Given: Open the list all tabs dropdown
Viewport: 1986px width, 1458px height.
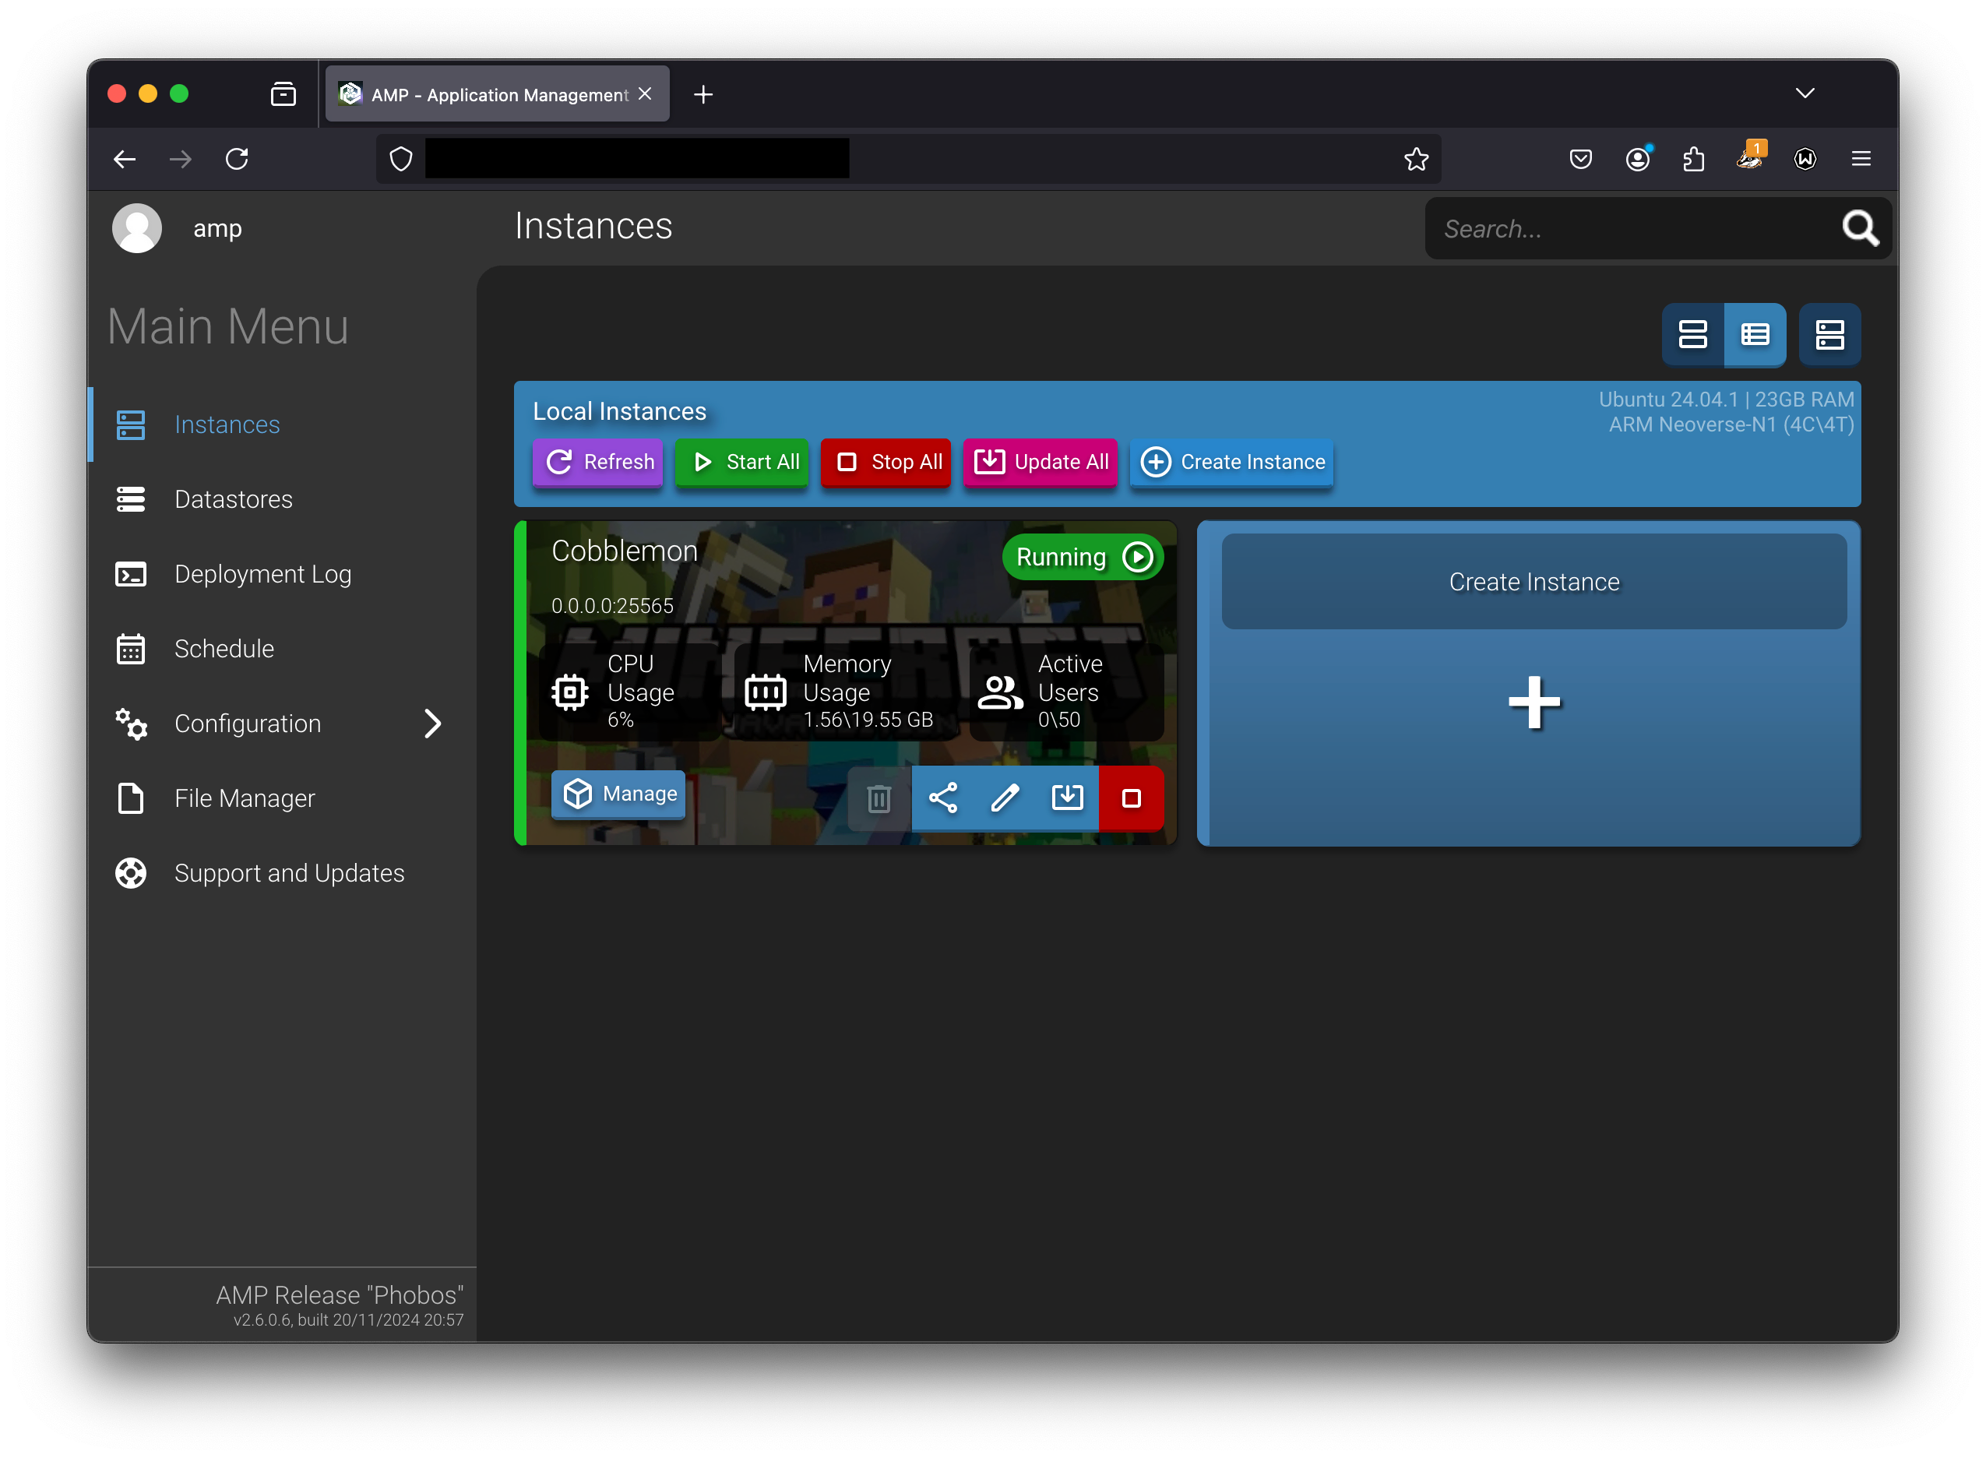Looking at the screenshot, I should click(1806, 93).
